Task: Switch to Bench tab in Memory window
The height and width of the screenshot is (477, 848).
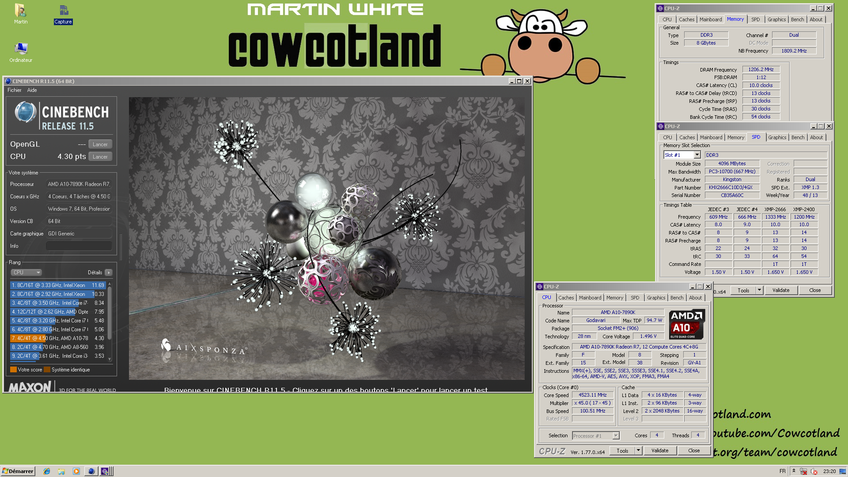Action: pyautogui.click(x=798, y=19)
